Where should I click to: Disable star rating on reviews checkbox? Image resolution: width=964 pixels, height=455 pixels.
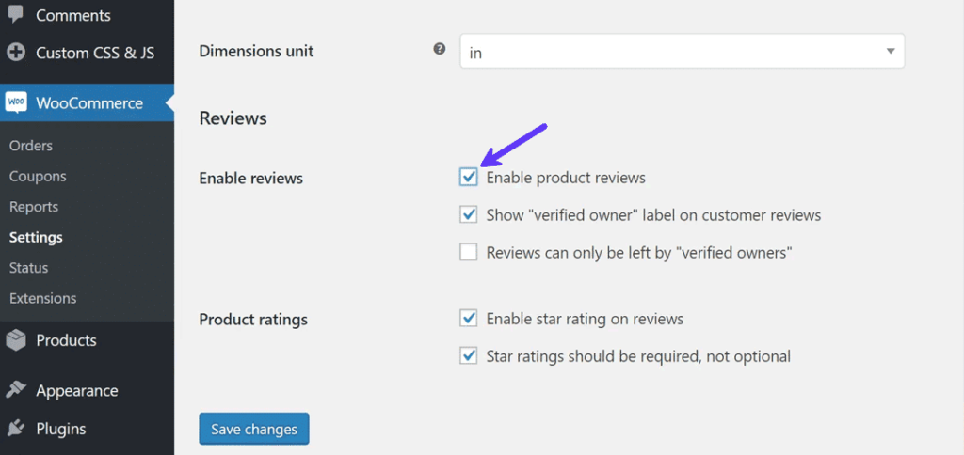pos(469,319)
